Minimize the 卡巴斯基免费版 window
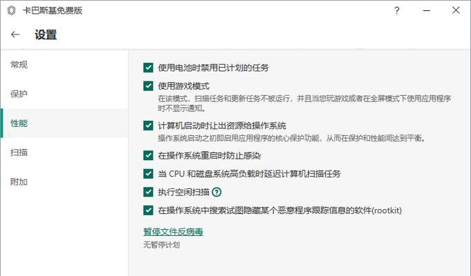The width and height of the screenshot is (471, 276). click(x=427, y=11)
